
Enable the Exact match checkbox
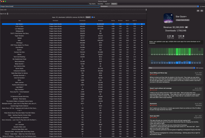coord(200,6)
